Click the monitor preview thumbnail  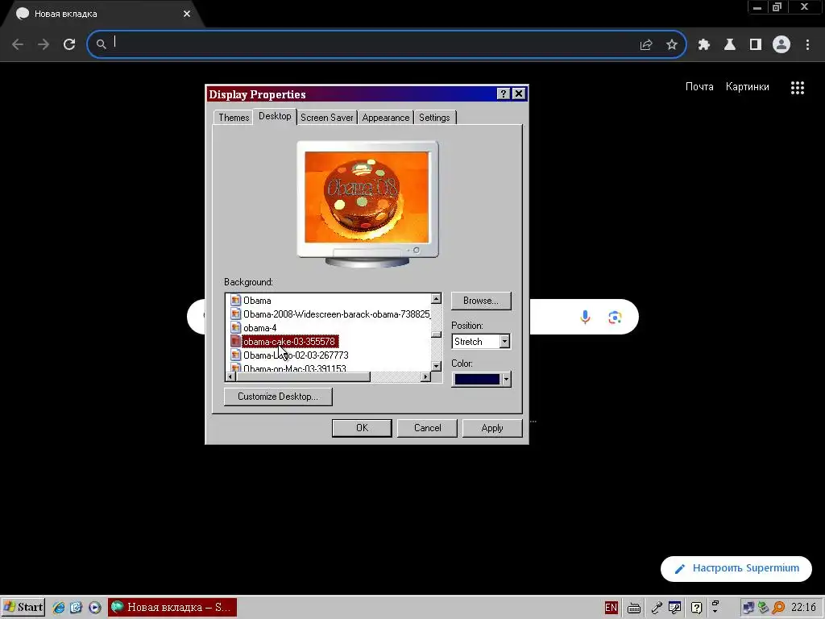[x=367, y=203]
